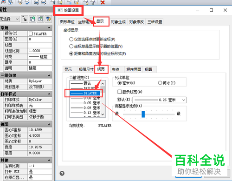Viewport: 232px width, 181px height.
Task: Select BYLAYER in current lineweight list
Action: click(85, 93)
